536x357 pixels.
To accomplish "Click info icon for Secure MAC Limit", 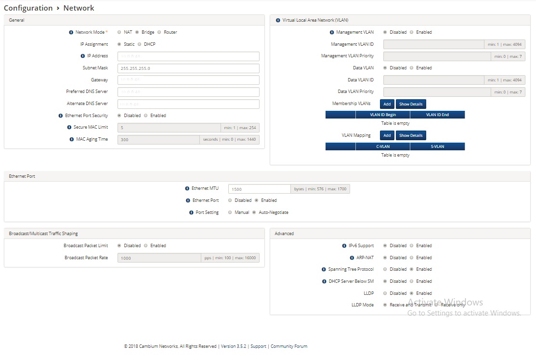I will (69, 127).
